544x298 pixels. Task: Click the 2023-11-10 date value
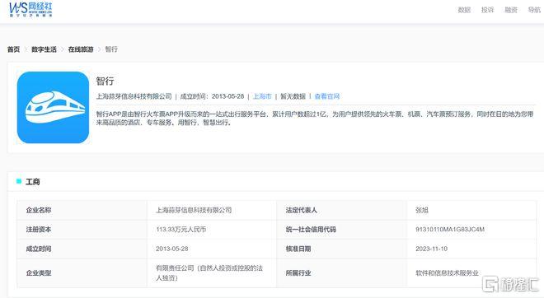pyautogui.click(x=432, y=249)
